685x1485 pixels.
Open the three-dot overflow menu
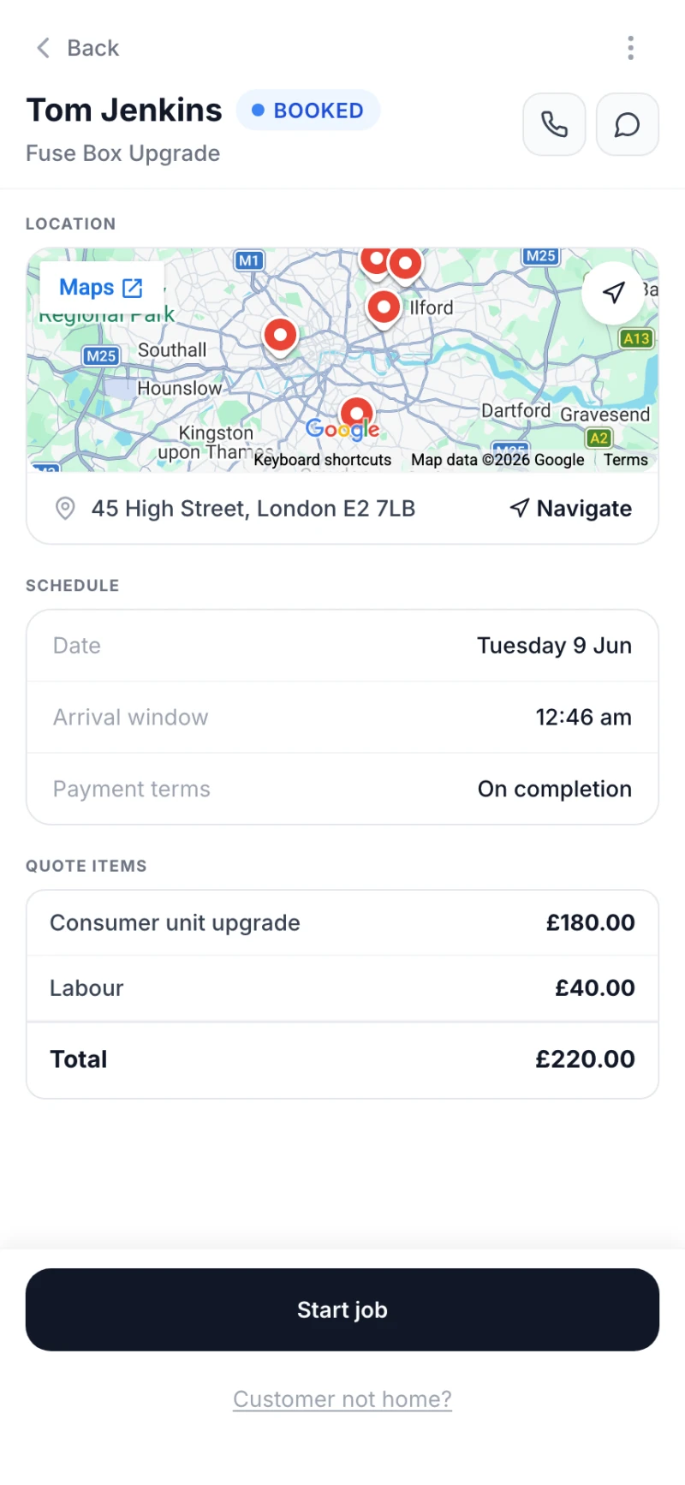pyautogui.click(x=631, y=48)
